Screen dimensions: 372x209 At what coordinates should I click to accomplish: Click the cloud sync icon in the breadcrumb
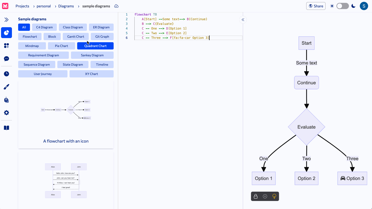pyautogui.click(x=116, y=6)
